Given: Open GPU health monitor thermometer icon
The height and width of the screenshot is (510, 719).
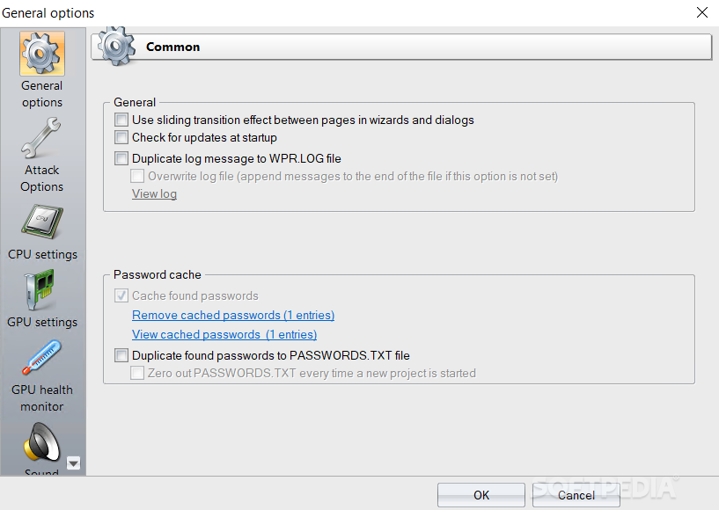Looking at the screenshot, I should (x=41, y=357).
